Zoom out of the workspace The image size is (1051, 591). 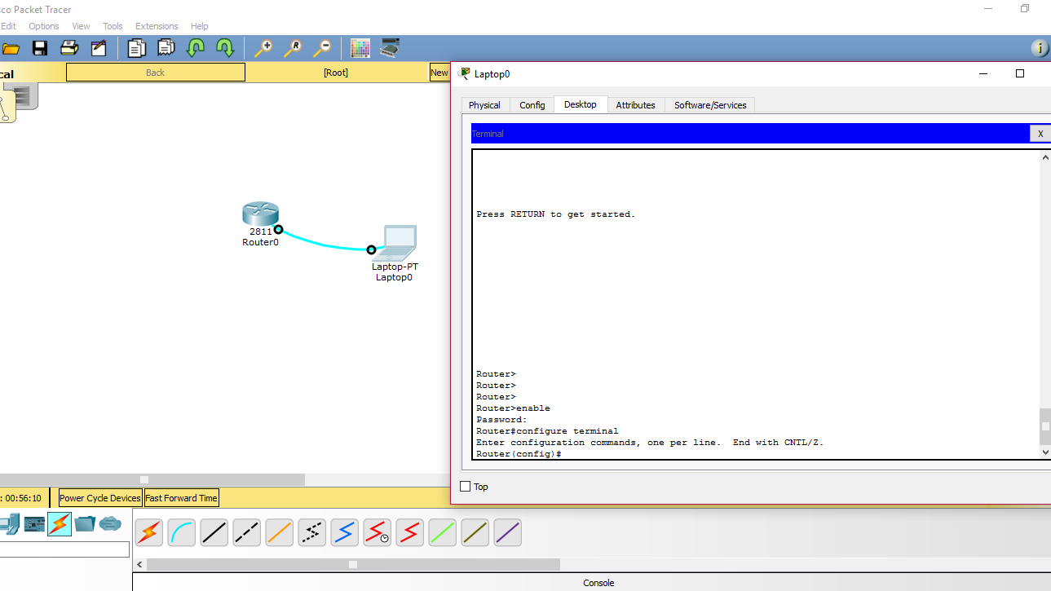322,48
